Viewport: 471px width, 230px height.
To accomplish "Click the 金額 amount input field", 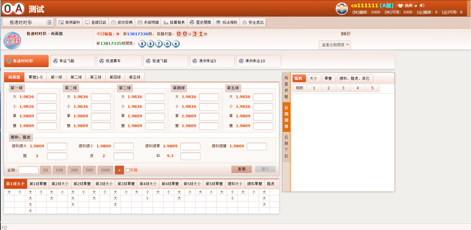I will point(29,170).
